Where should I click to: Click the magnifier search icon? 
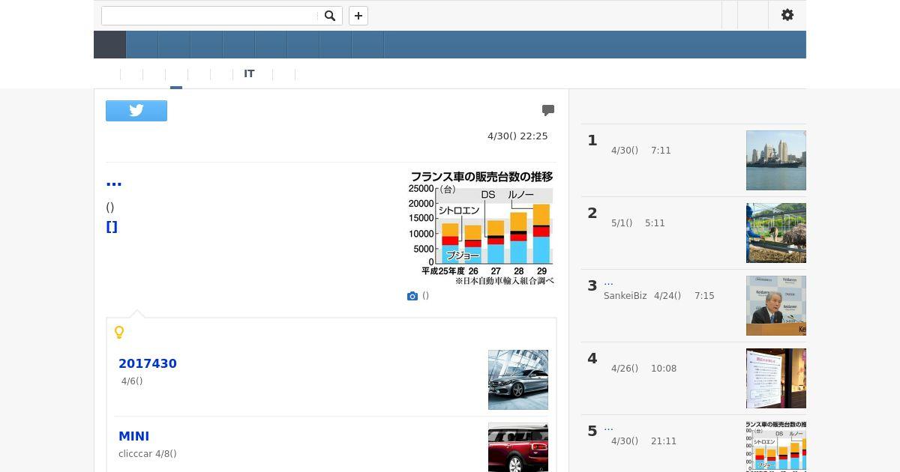tap(329, 16)
